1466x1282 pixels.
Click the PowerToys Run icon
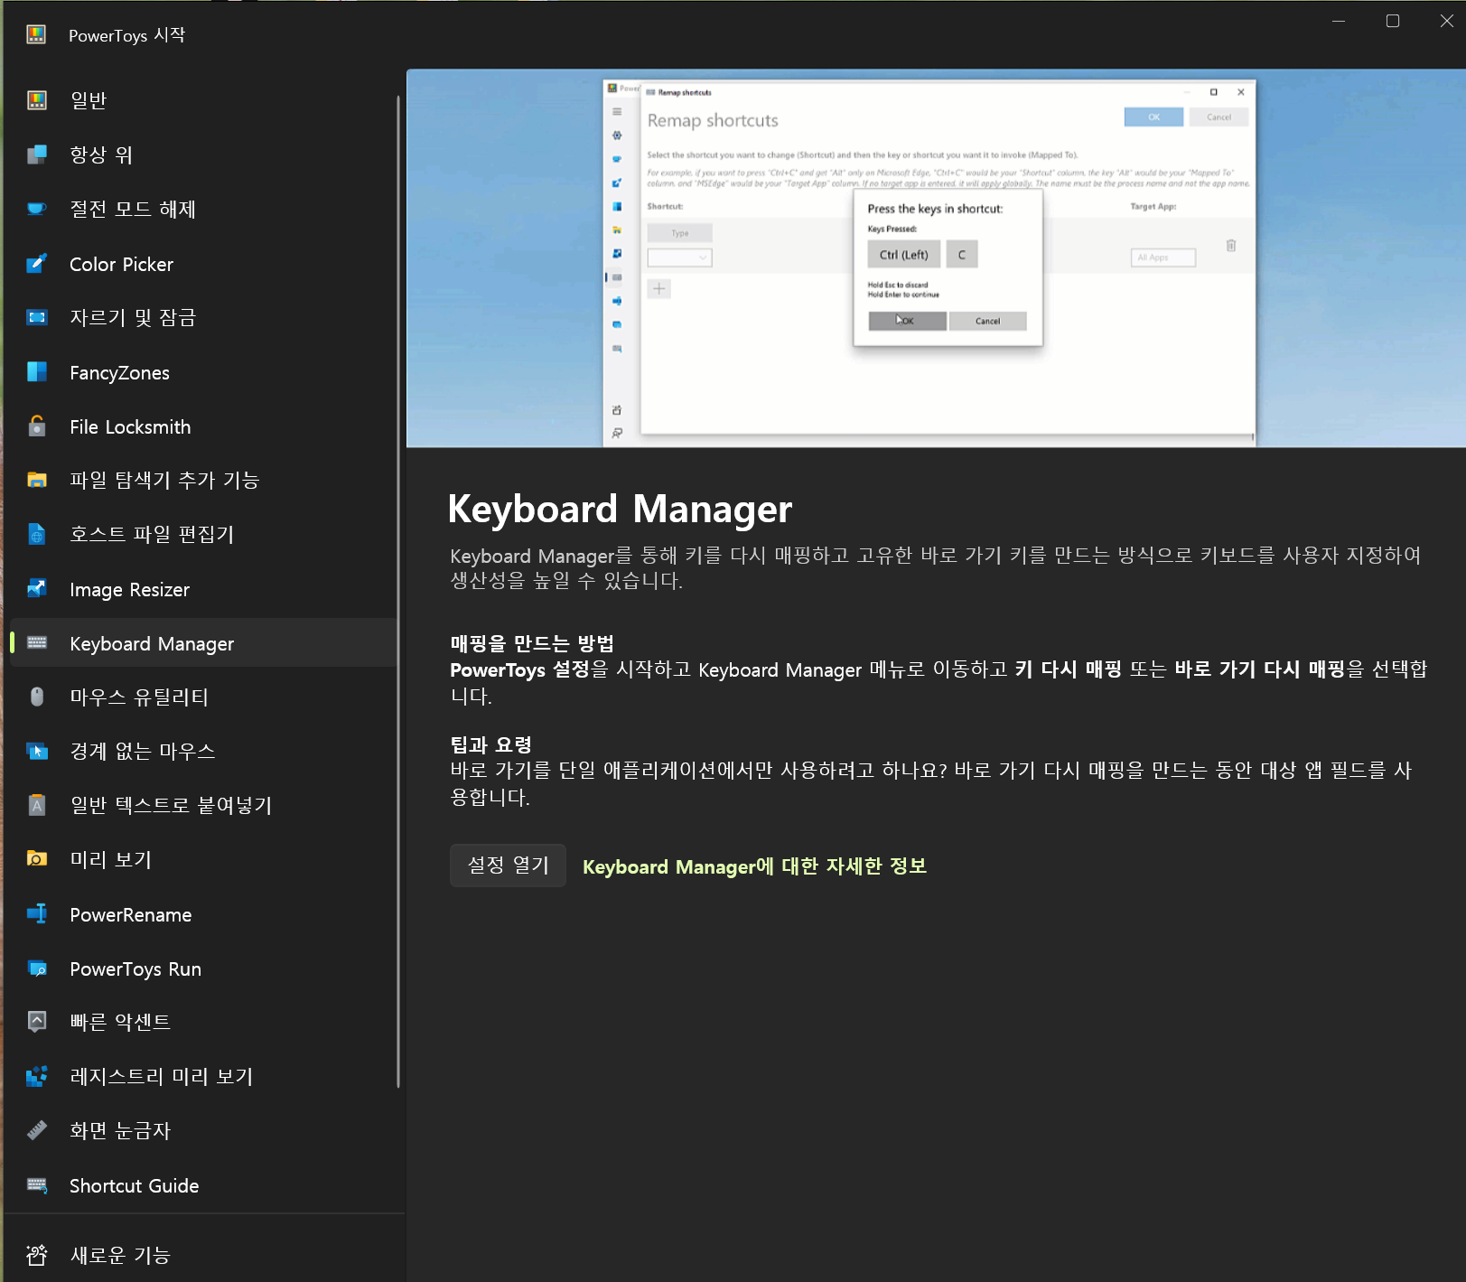[x=37, y=969]
